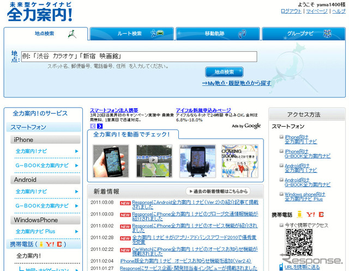Play the video thumbnail with play button

coord(154,161)
